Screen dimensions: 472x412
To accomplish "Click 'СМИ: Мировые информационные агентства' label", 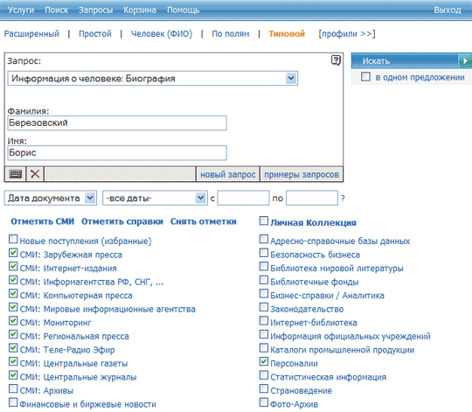I will 108,309.
